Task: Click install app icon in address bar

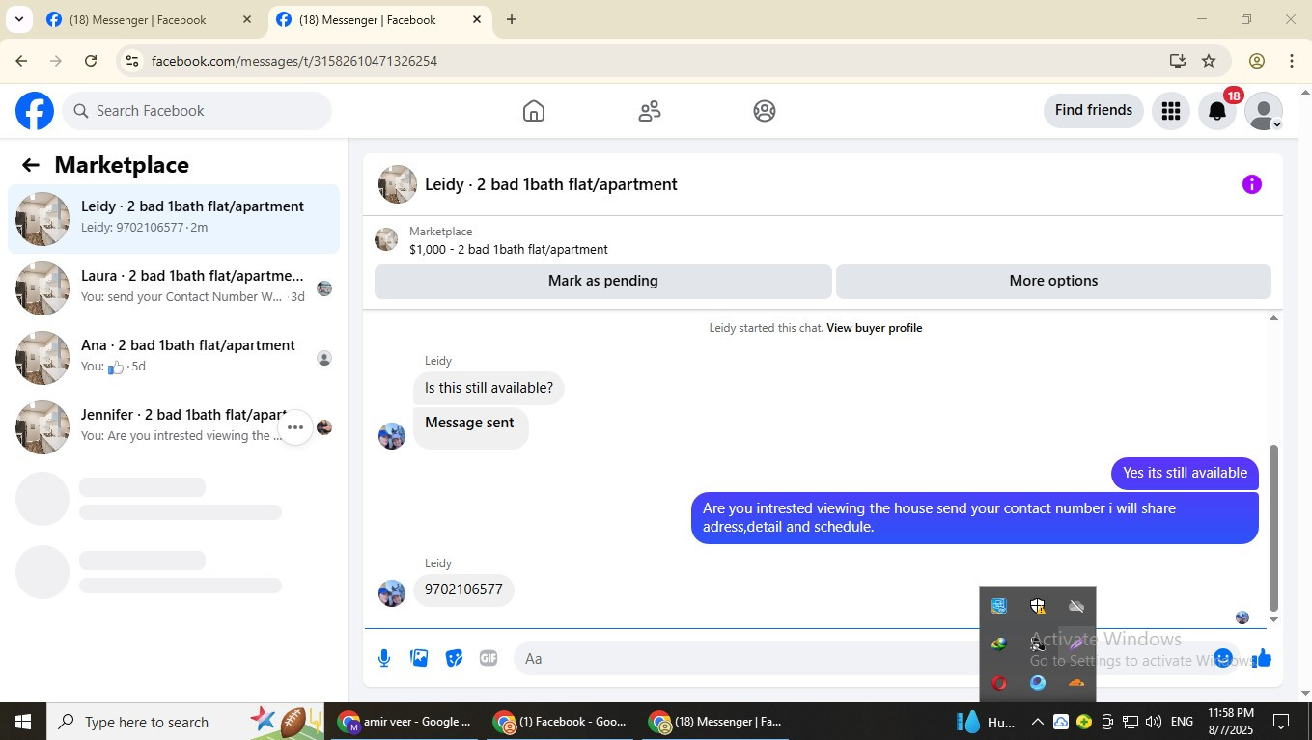Action: click(1177, 61)
